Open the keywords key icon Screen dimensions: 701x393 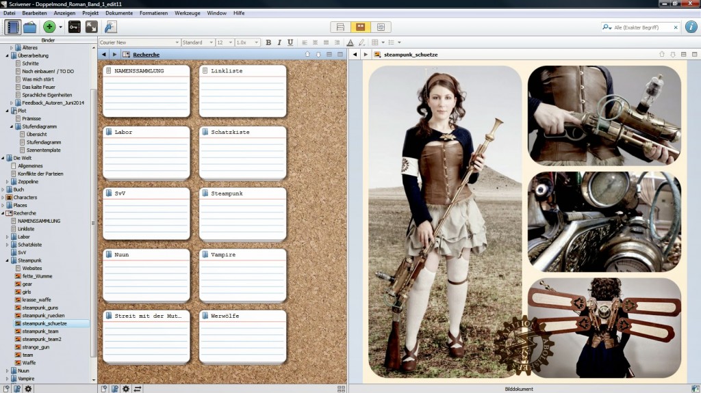pos(74,27)
